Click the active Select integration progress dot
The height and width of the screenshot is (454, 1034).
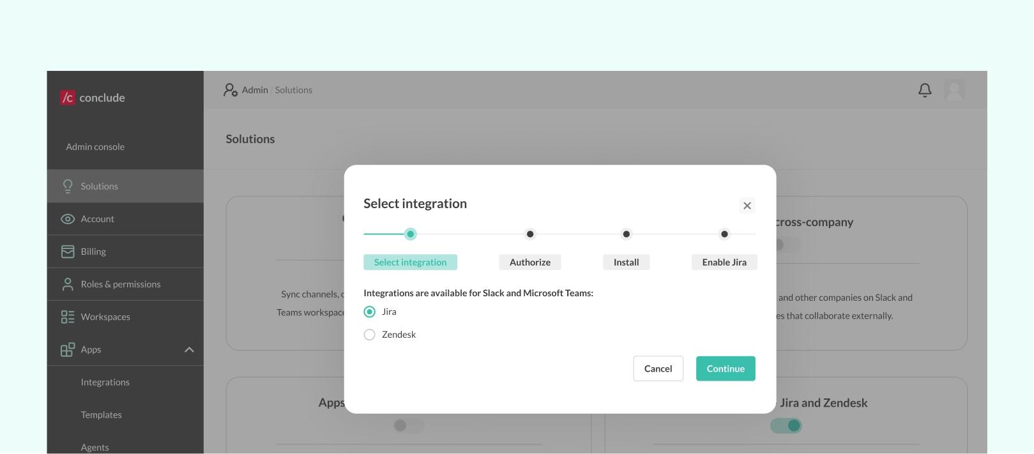(x=411, y=234)
